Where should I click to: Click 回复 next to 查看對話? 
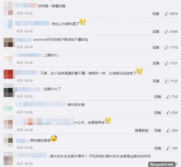[158, 130]
